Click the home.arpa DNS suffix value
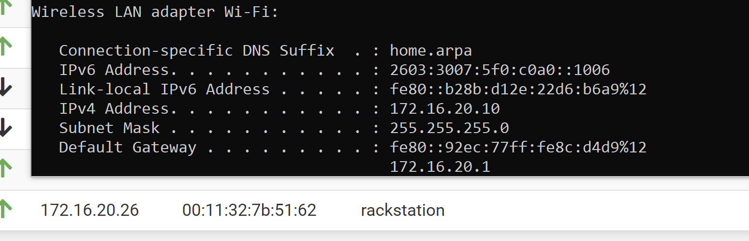The width and height of the screenshot is (749, 241). (x=431, y=51)
